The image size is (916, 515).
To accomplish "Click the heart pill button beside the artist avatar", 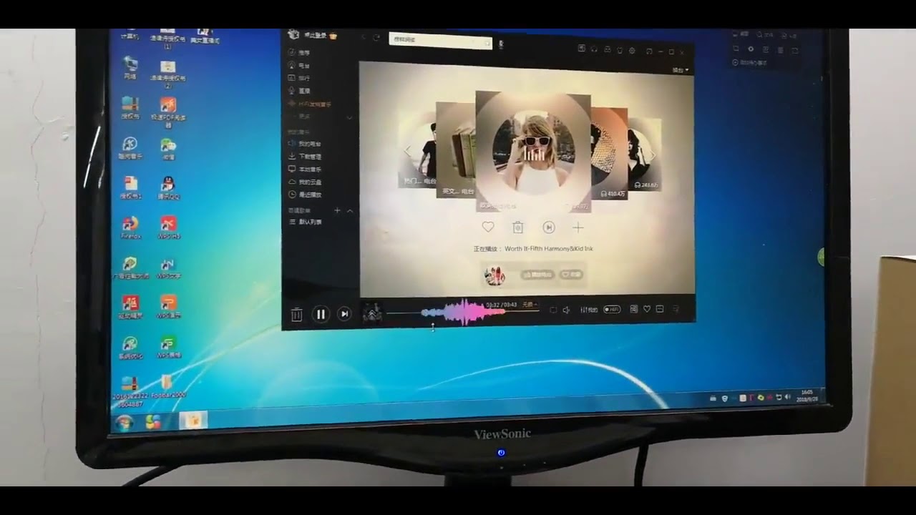I will coord(571,275).
